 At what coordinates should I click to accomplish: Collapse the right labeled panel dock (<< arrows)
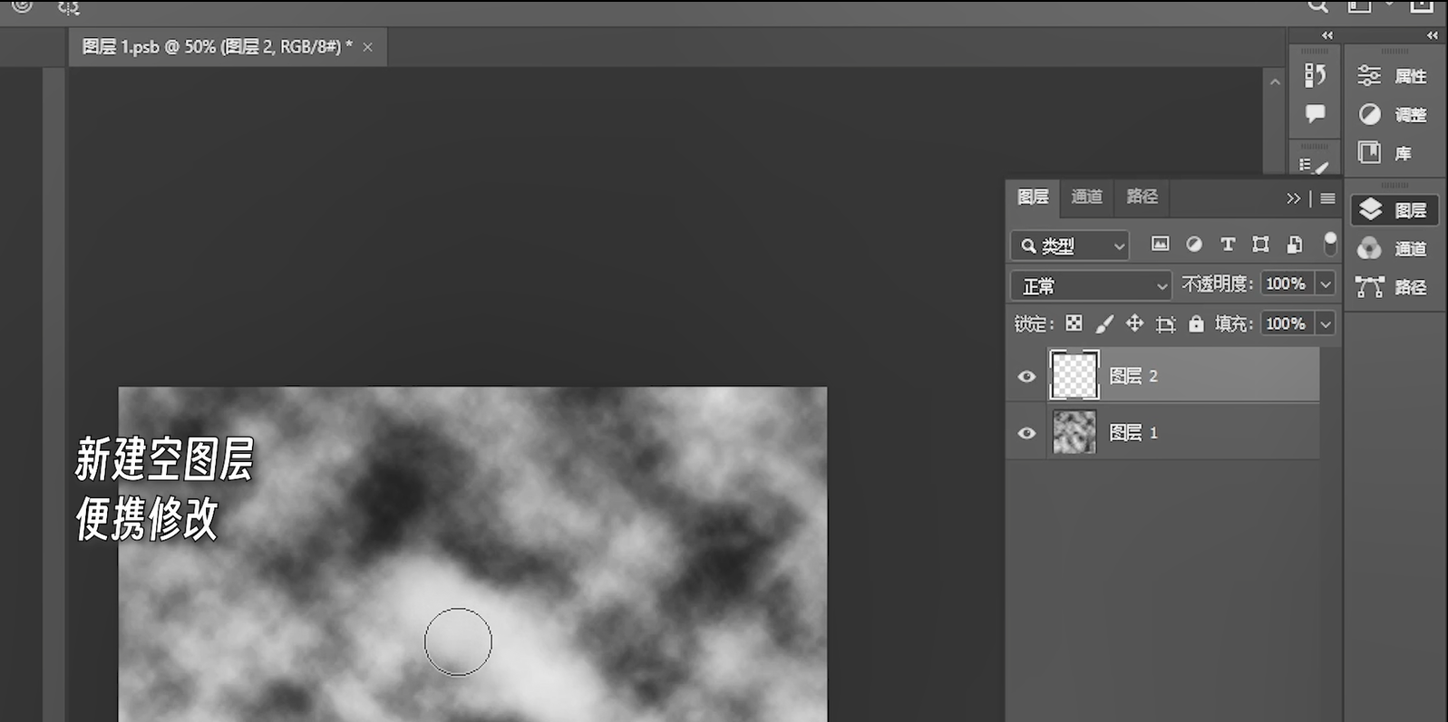(1433, 35)
